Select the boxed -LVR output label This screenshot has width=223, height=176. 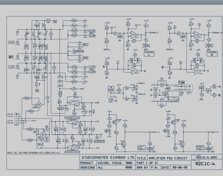pyautogui.click(x=92, y=71)
